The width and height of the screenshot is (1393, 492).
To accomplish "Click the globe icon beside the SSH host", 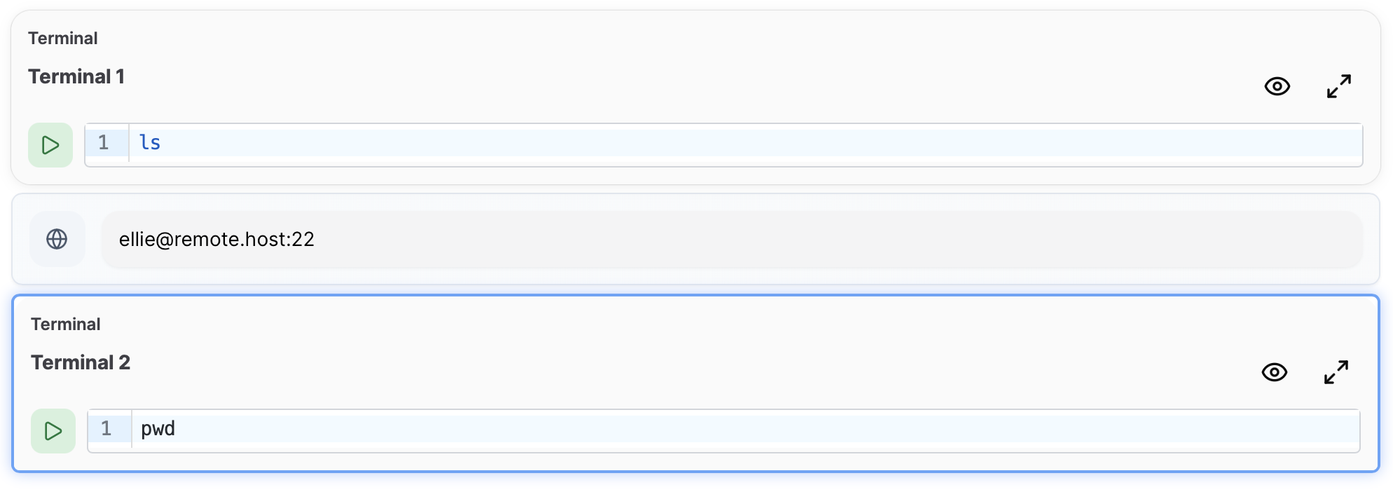I will point(57,239).
